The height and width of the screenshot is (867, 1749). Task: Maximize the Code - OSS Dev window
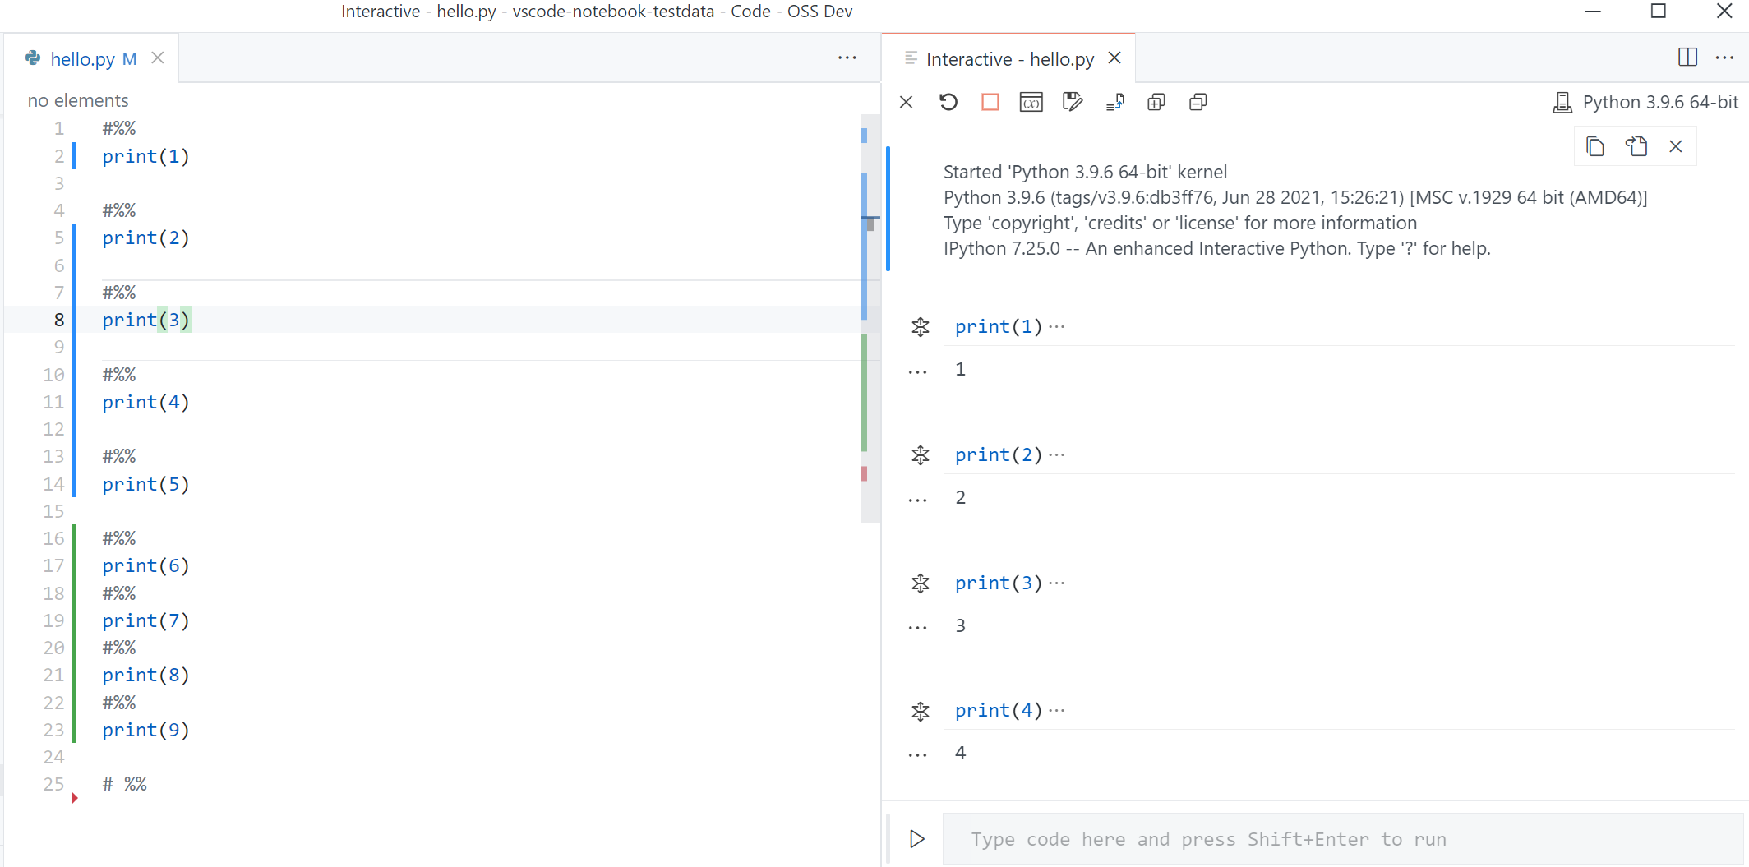[x=1659, y=12]
